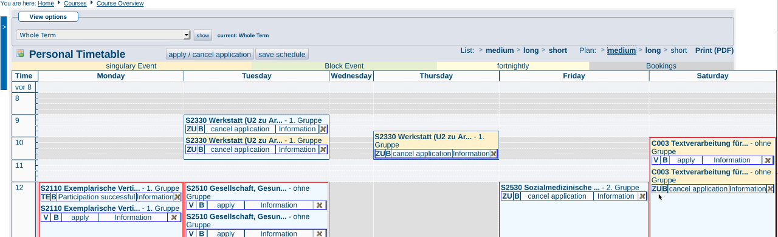Open Information for S2110 apply row

click(133, 218)
